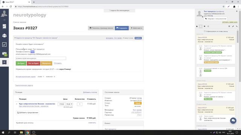Click the phone call icon in right panel
Screen dimensions: 241x135
237,26
